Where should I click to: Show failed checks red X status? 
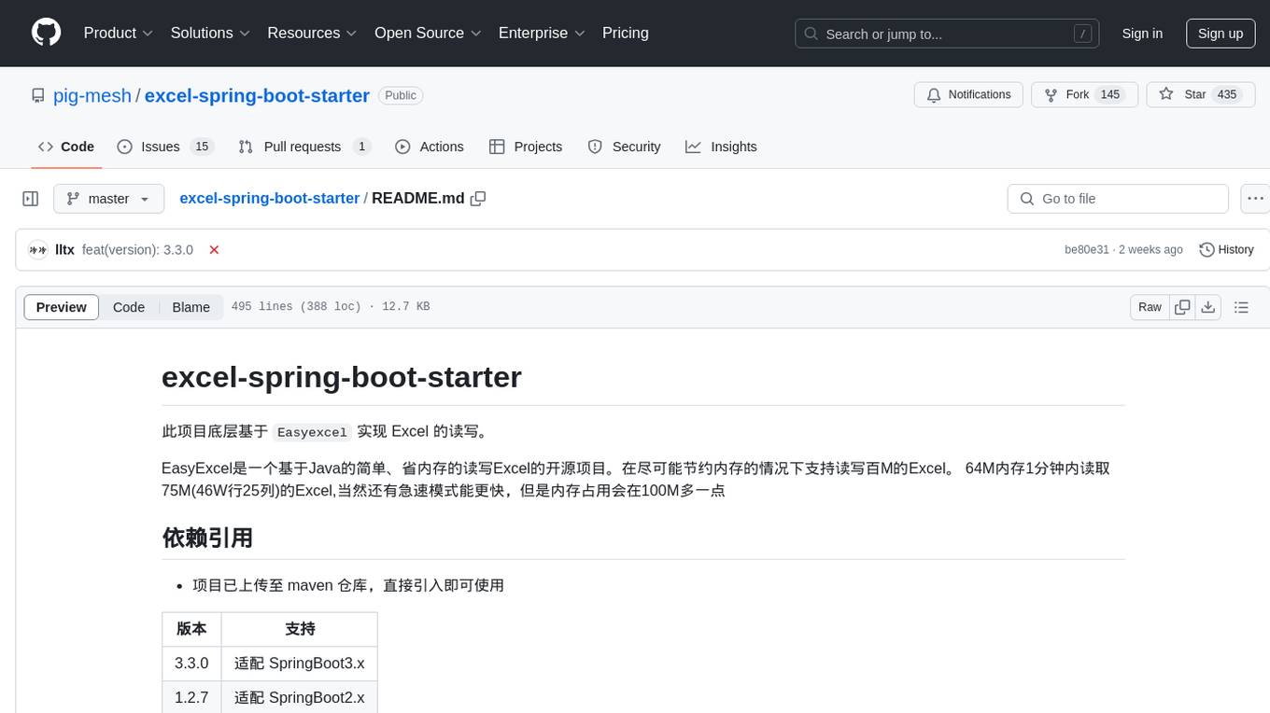[x=214, y=250]
